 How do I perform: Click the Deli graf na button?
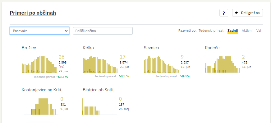(x=247, y=13)
